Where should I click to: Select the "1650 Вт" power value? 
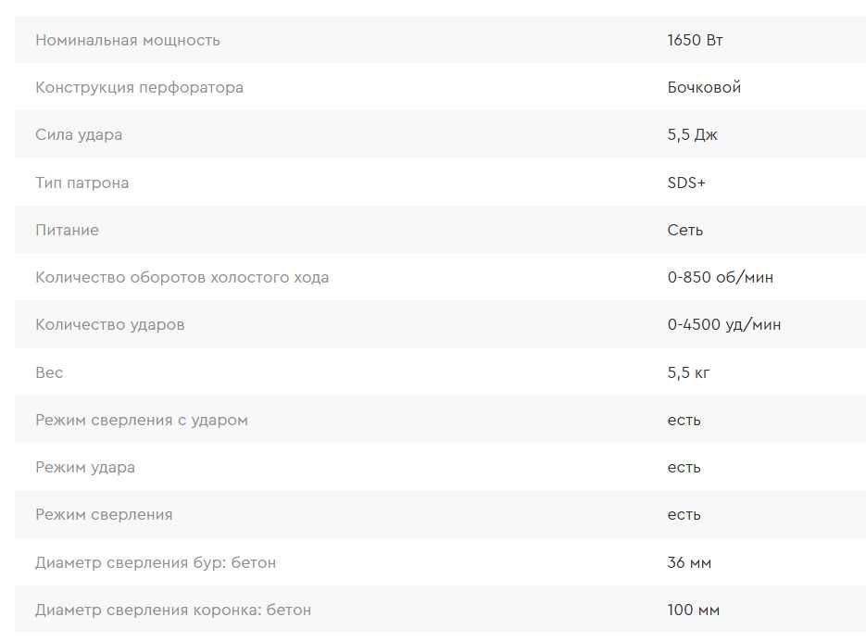pyautogui.click(x=695, y=40)
